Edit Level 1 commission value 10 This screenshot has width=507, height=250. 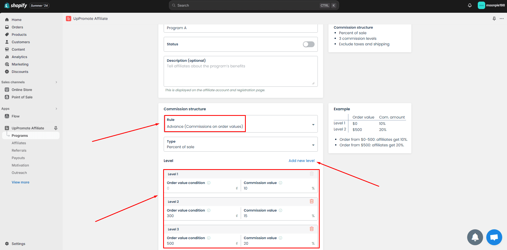[x=279, y=188]
